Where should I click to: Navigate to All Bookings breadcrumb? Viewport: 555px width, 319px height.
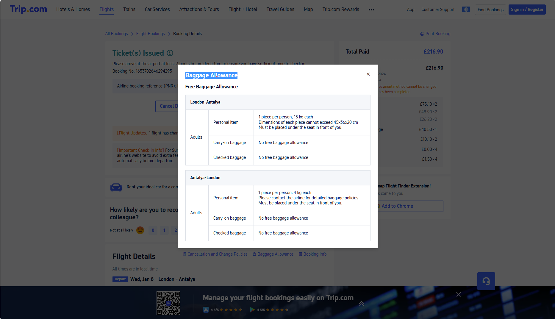click(x=116, y=34)
